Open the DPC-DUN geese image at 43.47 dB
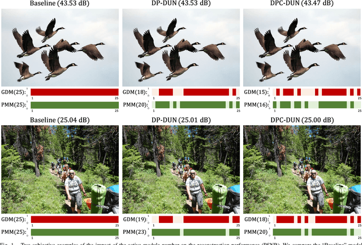The width and height of the screenshot is (362, 245). [302, 48]
